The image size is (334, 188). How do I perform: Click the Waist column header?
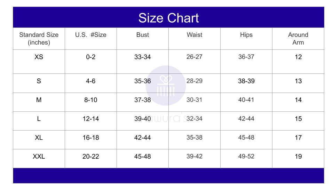tap(194, 35)
